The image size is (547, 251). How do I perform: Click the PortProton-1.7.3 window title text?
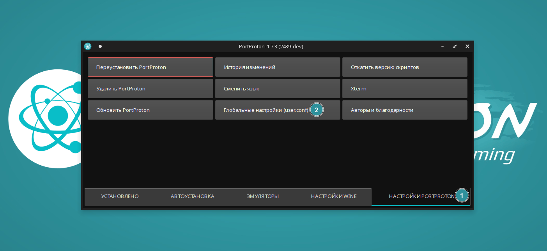(271, 46)
